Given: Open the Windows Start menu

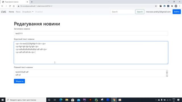Looking at the screenshot, I should pos(3,100).
